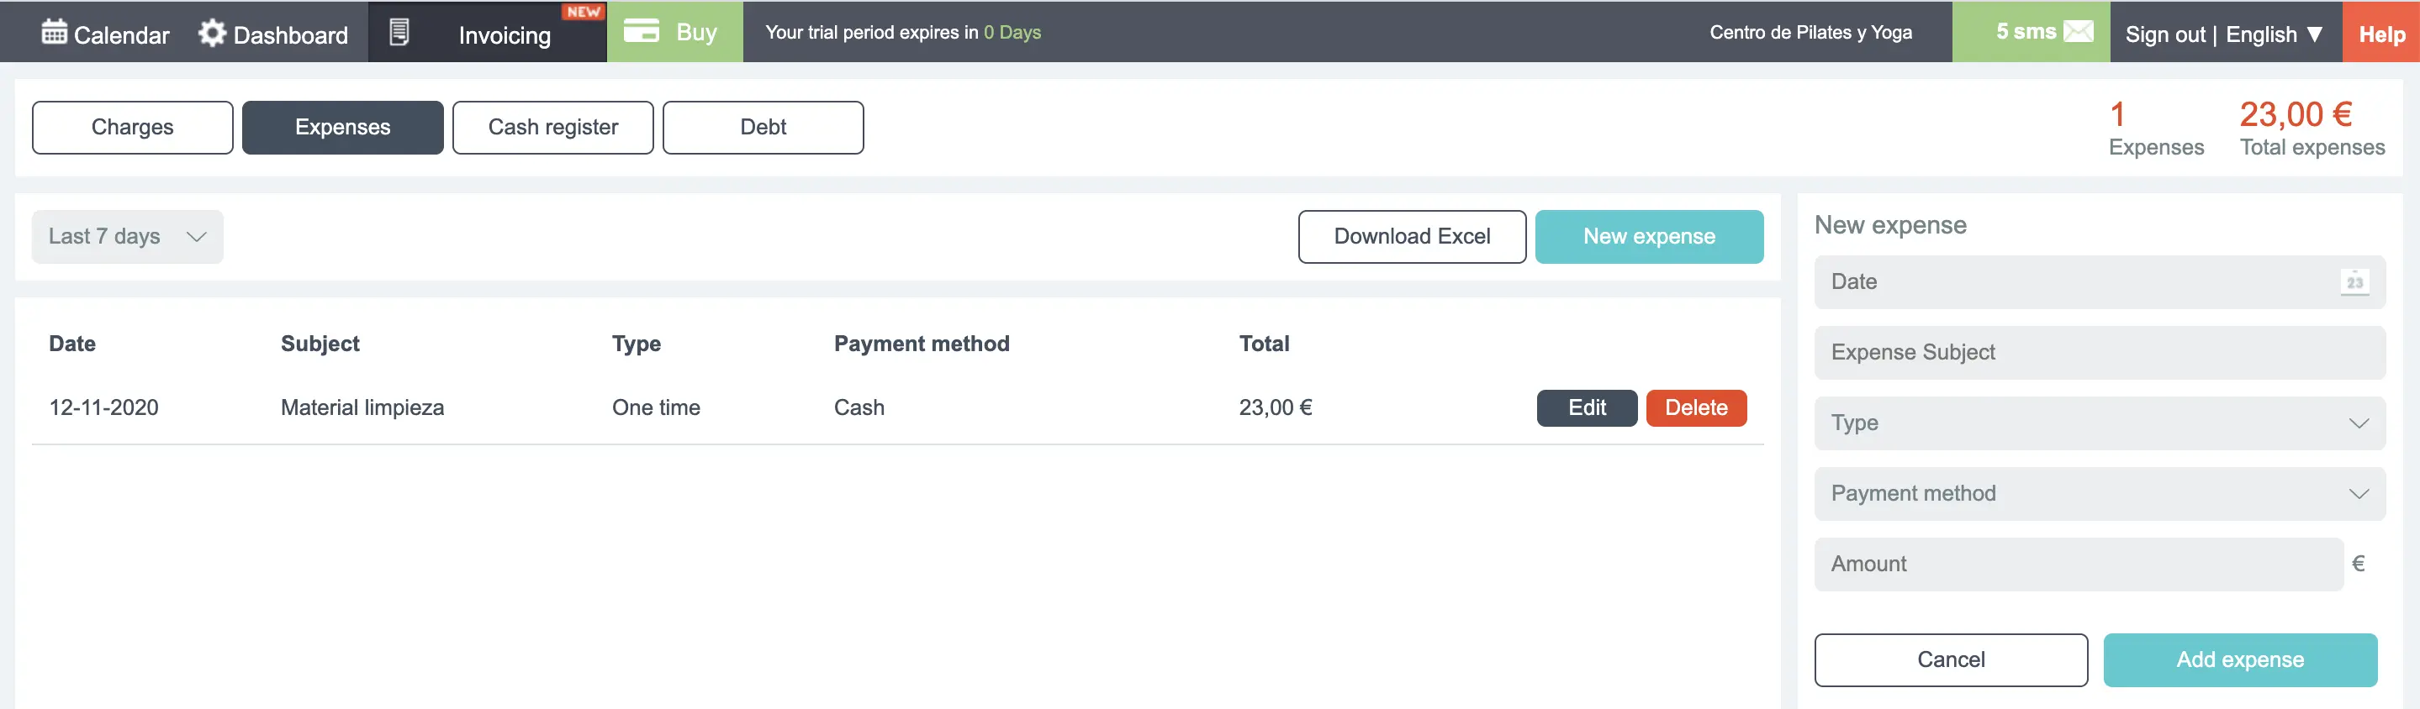
Task: Open the date picker calendar icon
Action: click(x=2354, y=281)
